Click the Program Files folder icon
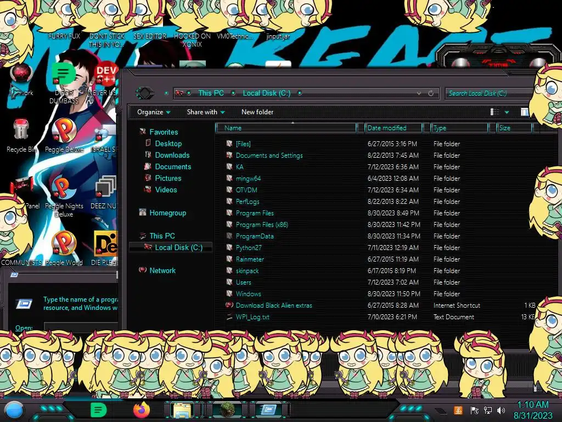 coord(229,213)
